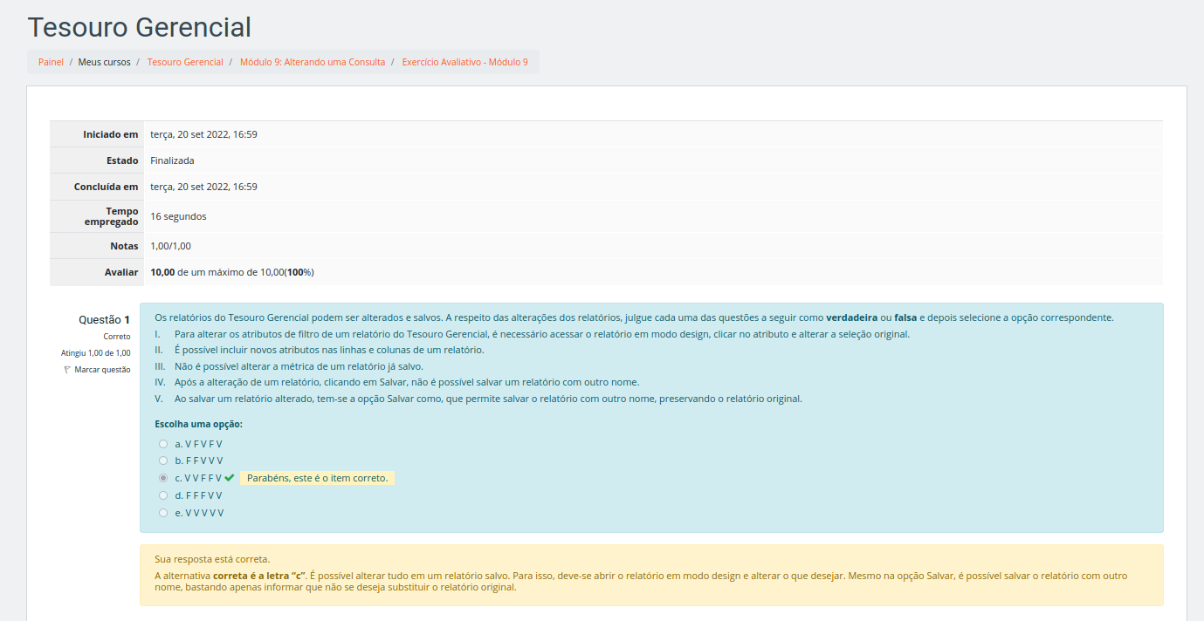This screenshot has width=1204, height=621.
Task: Click the Correto status under Questão 1
Action: (117, 337)
